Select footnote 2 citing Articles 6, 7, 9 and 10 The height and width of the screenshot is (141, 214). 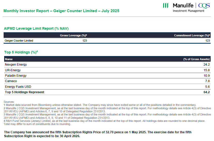(x=107, y=110)
